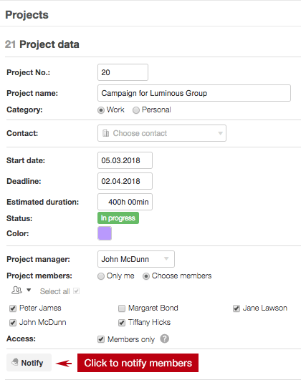Click the building icon in Contact field

pyautogui.click(x=106, y=133)
